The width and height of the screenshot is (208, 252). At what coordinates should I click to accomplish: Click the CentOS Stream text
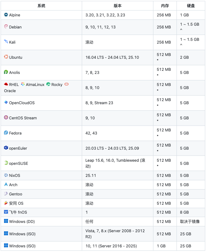(23, 118)
